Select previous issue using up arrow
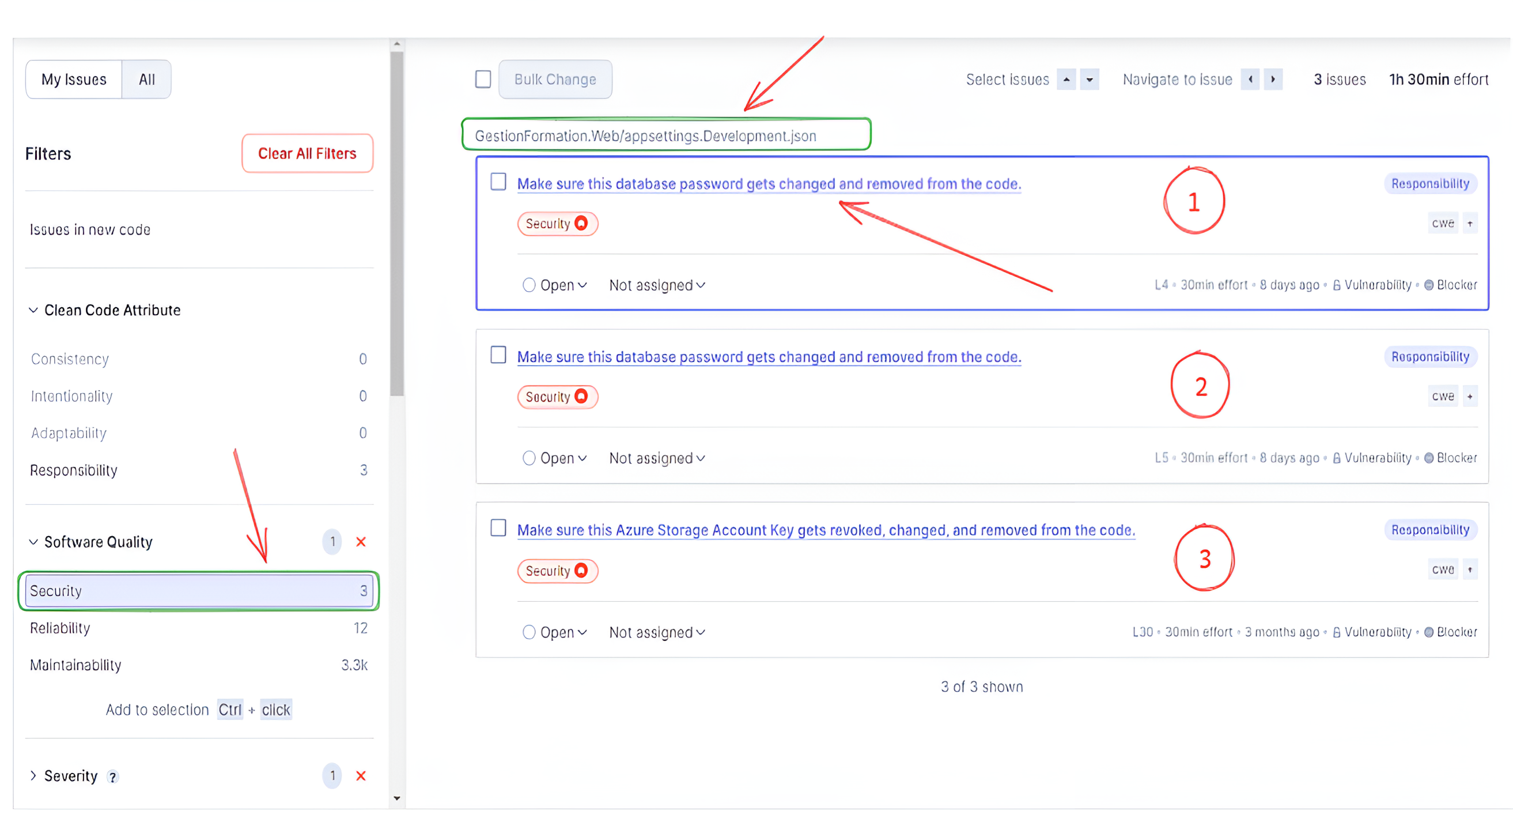The image size is (1513, 830). [1066, 80]
